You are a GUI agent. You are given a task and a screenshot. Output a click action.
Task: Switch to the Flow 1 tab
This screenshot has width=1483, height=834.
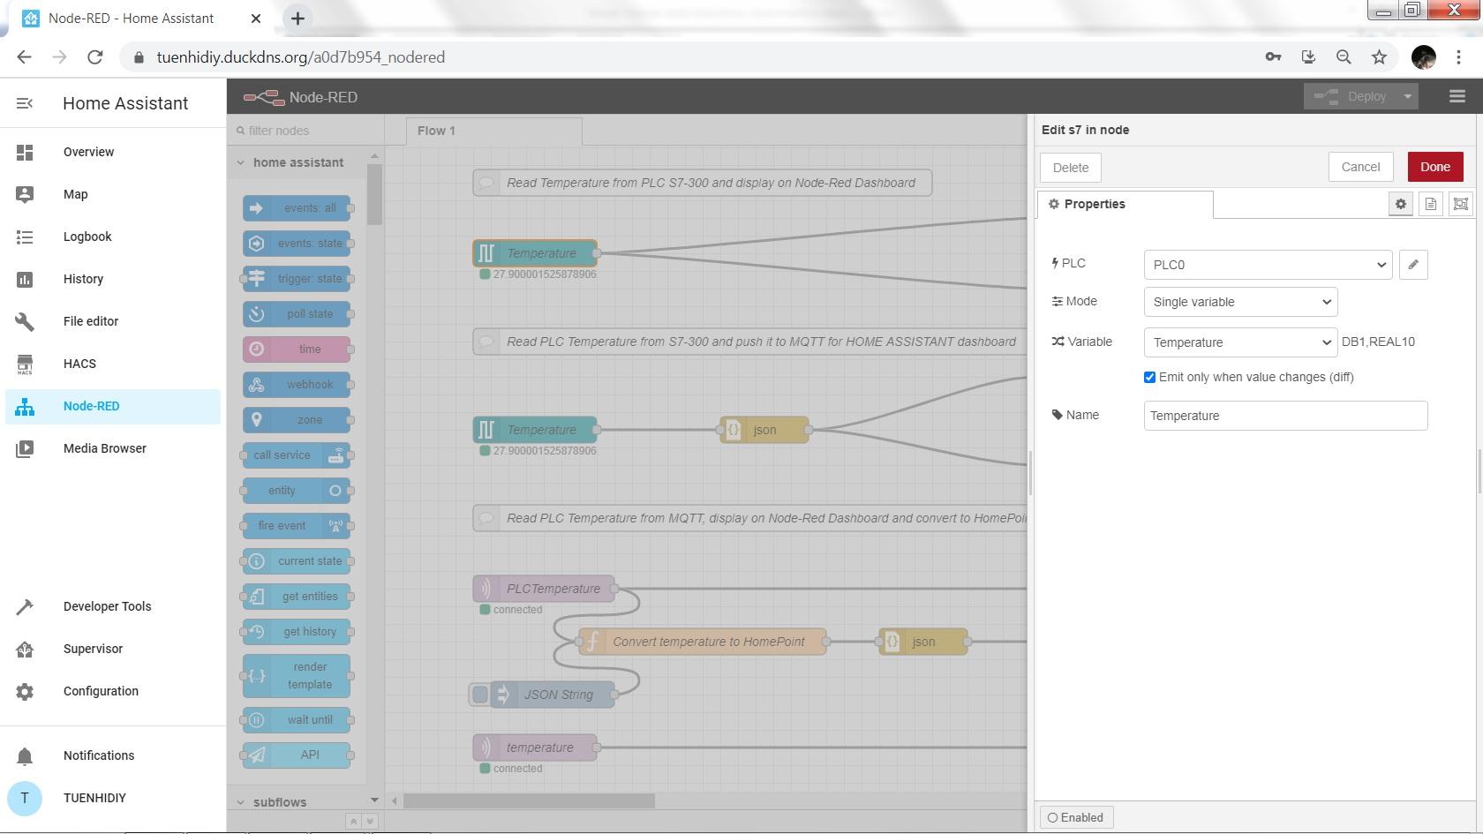point(436,131)
